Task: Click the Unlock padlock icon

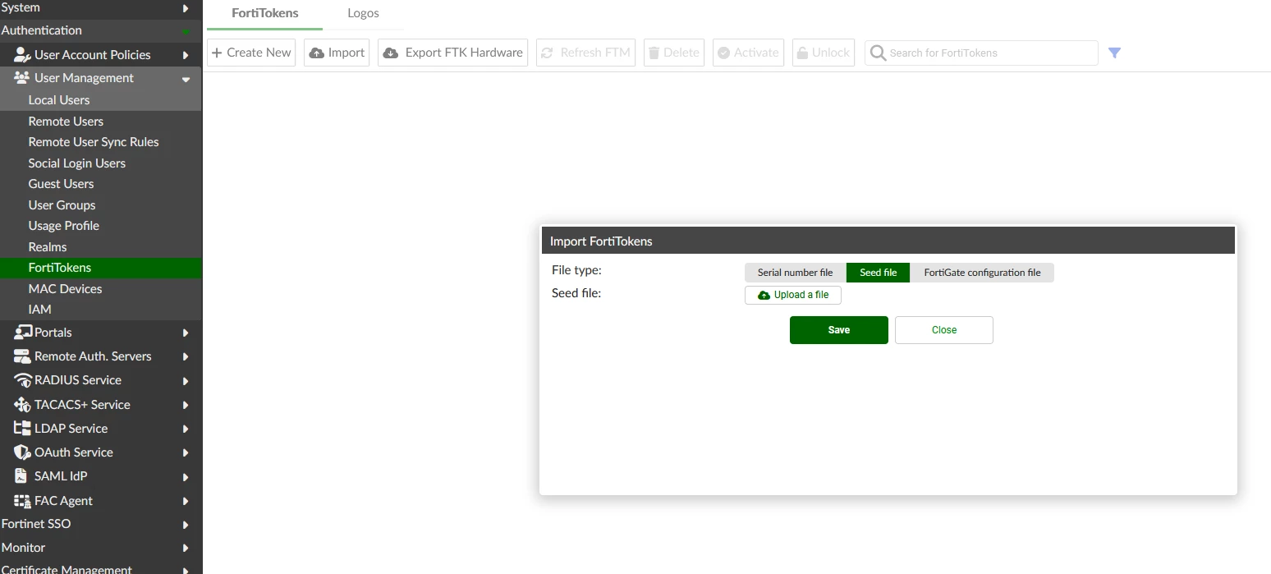Action: click(802, 53)
